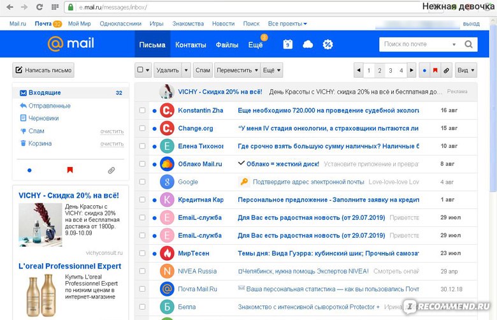Click the Почта Mail.Ru sender avatar
The image size is (497, 320).
coord(167,289)
